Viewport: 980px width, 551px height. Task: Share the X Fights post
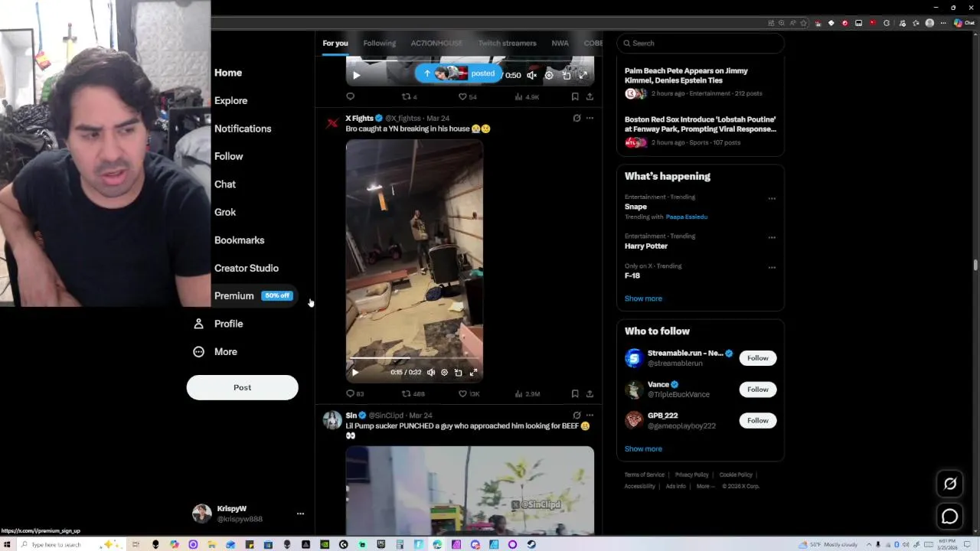[x=590, y=393]
